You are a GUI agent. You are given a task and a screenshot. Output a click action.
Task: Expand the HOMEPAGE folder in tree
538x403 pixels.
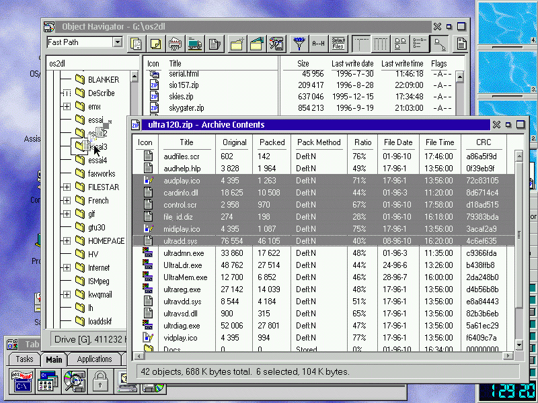(67, 241)
